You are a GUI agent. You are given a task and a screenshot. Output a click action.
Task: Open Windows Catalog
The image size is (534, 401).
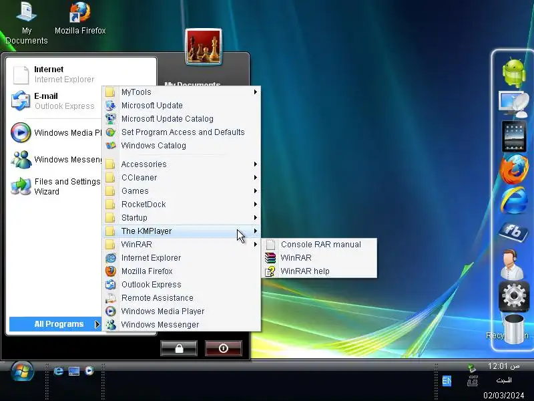click(x=182, y=145)
